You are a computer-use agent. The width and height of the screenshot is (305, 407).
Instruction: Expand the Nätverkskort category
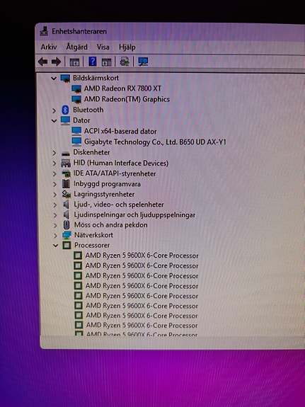pyautogui.click(x=55, y=236)
